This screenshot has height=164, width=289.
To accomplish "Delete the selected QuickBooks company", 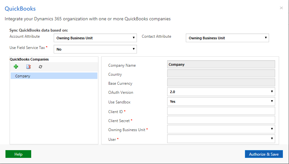I will pyautogui.click(x=28, y=67).
